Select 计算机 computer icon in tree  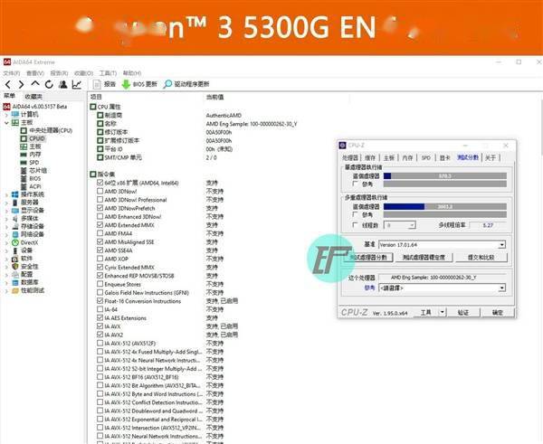tap(15, 114)
